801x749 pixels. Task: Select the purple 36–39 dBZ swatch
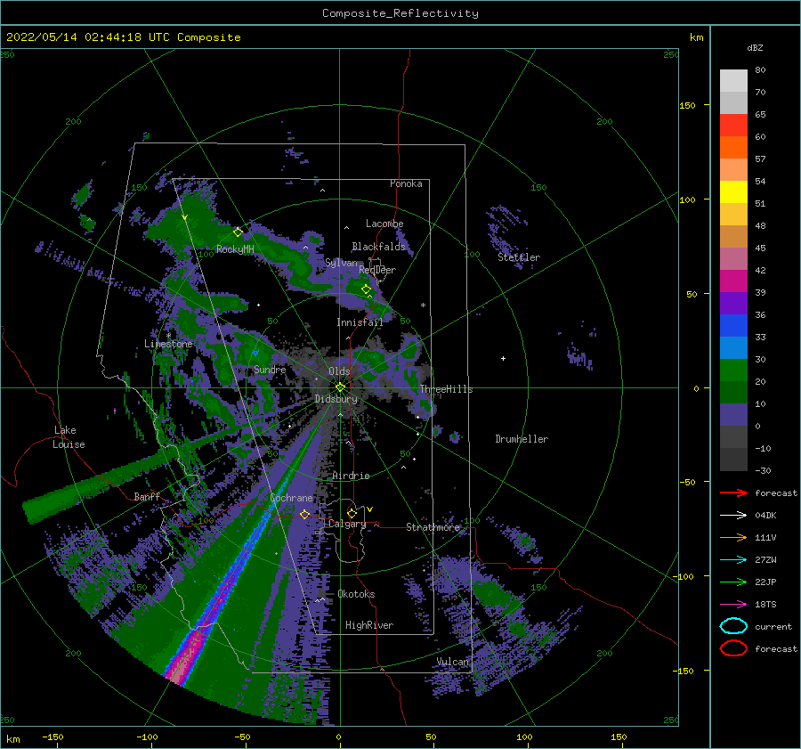point(733,303)
